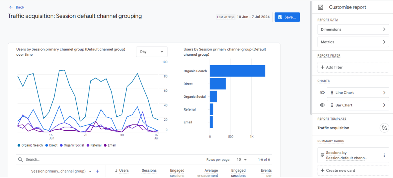Click the plus icon next to Add filter
Viewport: 393px width, 178px height.
[x=322, y=67]
